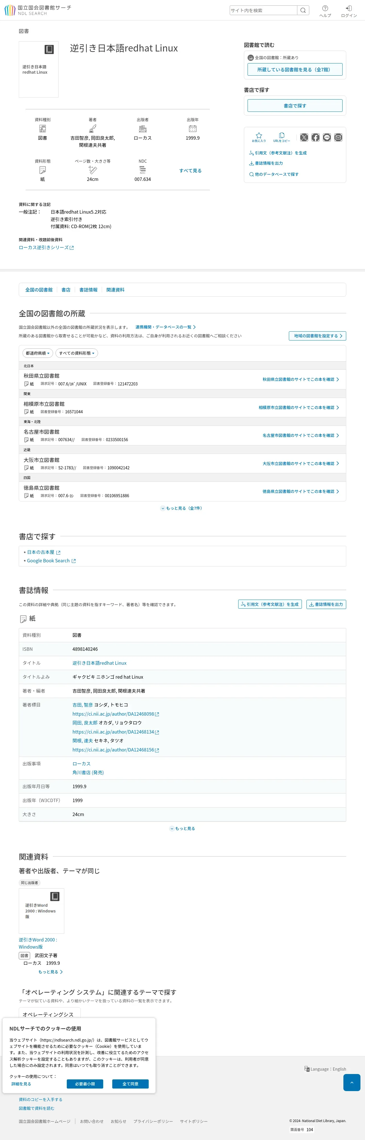Viewport: 365px width, 1140px height.
Task: Open 国立国会図書館ホームページ footer link
Action: [45, 1121]
